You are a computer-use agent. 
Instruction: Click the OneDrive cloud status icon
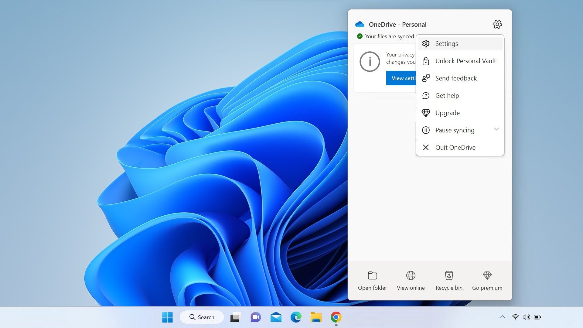[x=360, y=24]
